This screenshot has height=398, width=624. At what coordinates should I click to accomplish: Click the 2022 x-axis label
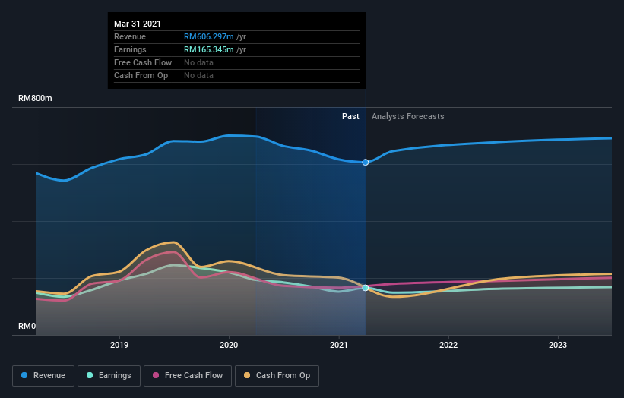point(448,345)
